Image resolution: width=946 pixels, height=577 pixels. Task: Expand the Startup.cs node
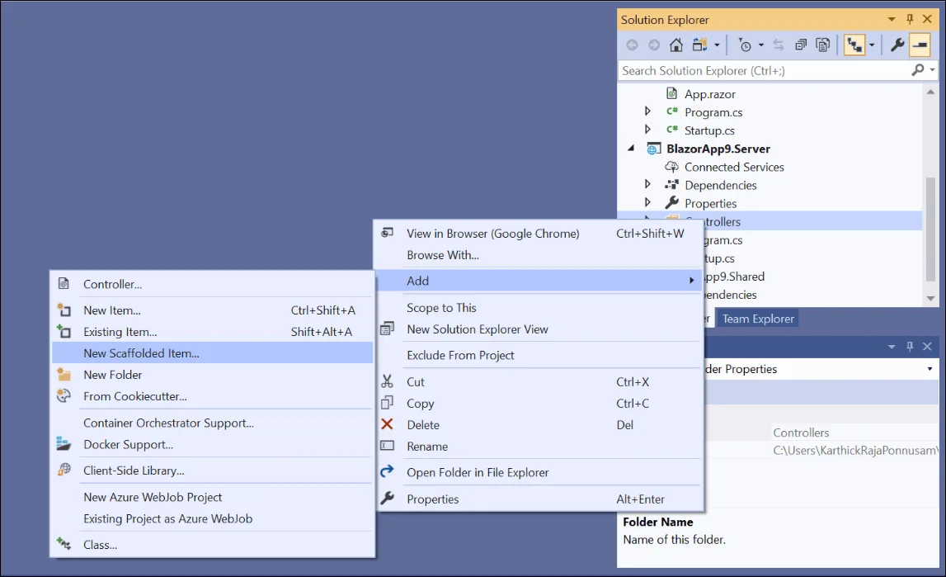[647, 130]
